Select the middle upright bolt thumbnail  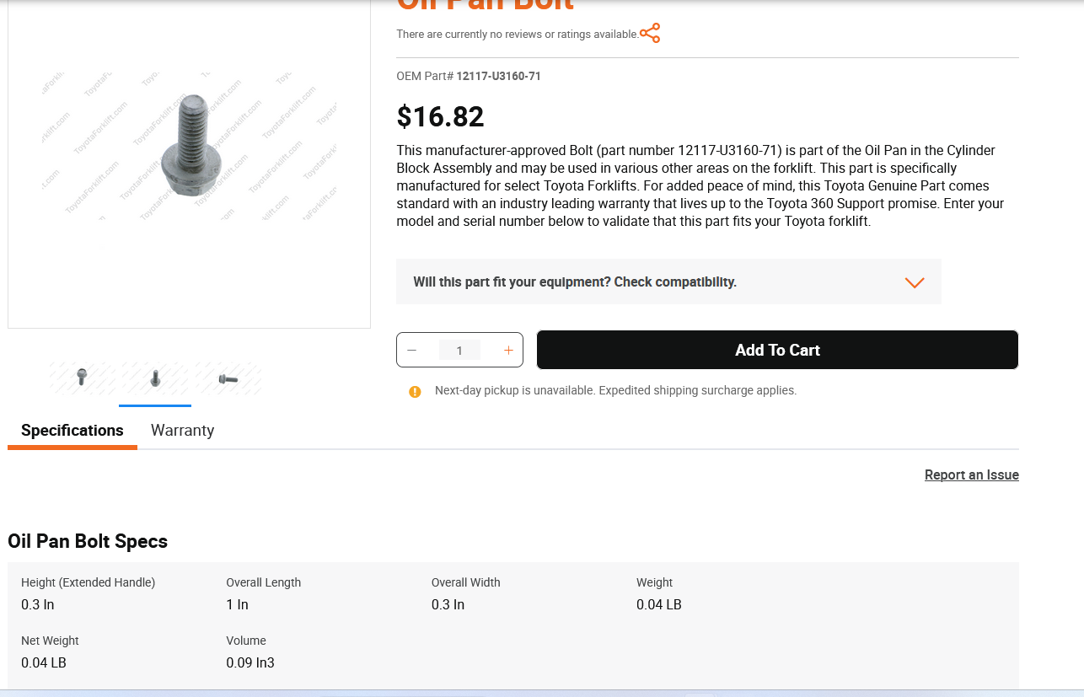155,378
